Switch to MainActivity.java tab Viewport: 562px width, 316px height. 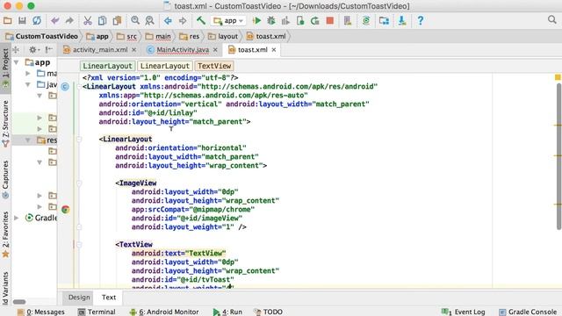pos(183,50)
